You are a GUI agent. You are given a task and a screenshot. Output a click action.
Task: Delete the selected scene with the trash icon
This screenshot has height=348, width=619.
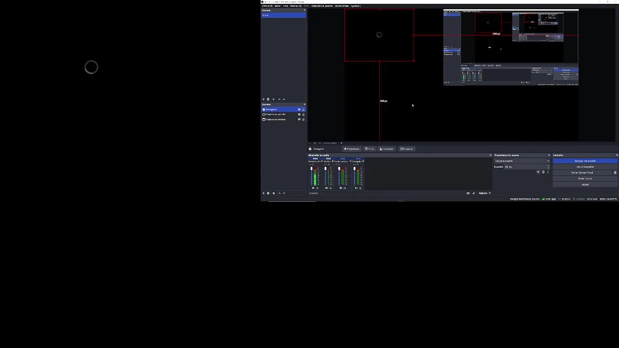click(268, 99)
